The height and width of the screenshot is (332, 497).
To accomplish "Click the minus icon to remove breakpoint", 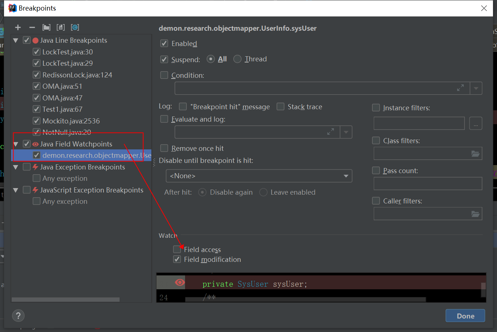I will pyautogui.click(x=32, y=27).
